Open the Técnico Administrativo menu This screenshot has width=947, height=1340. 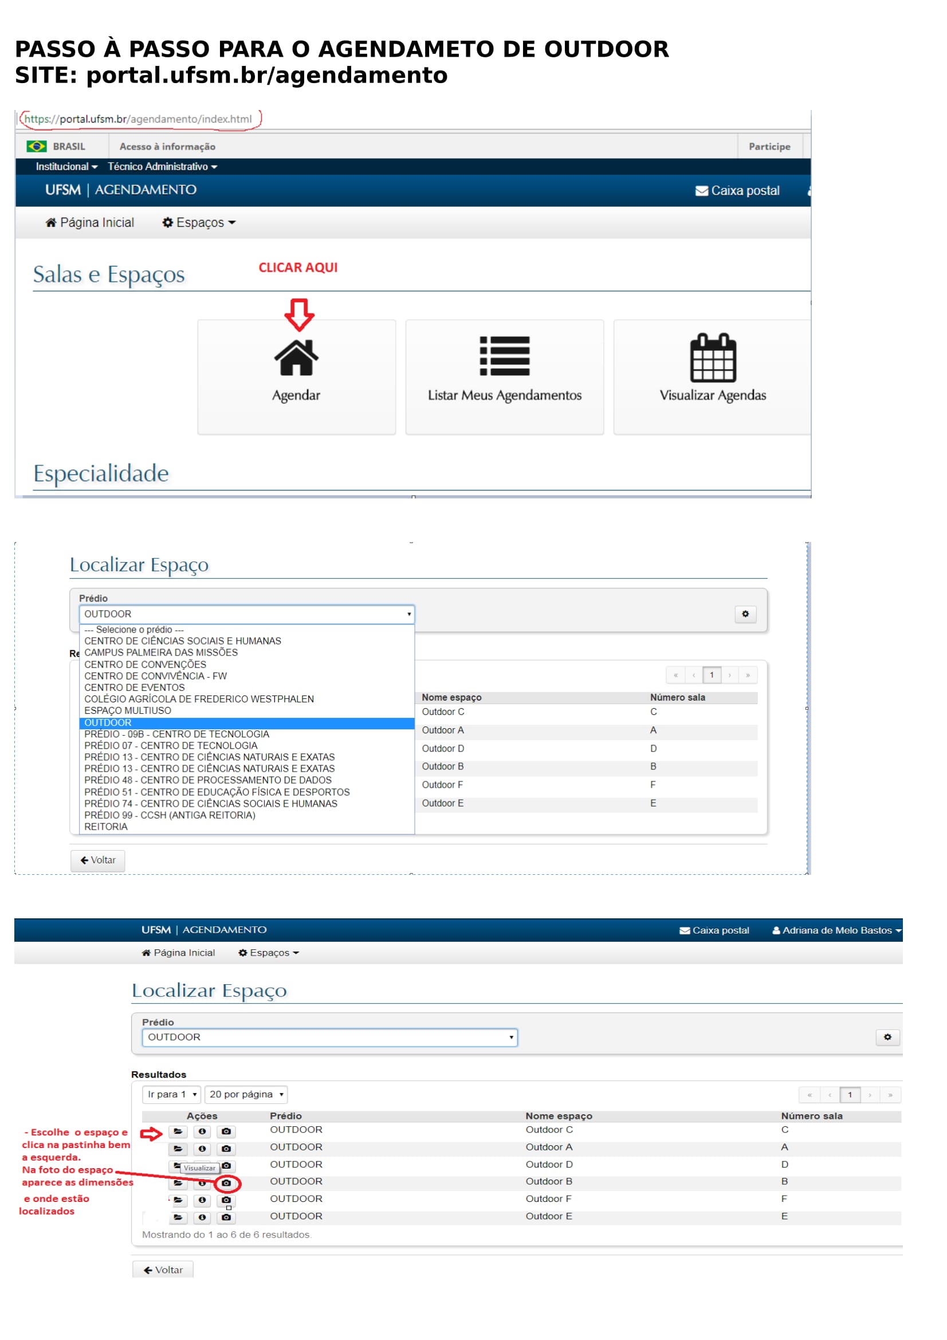[162, 167]
